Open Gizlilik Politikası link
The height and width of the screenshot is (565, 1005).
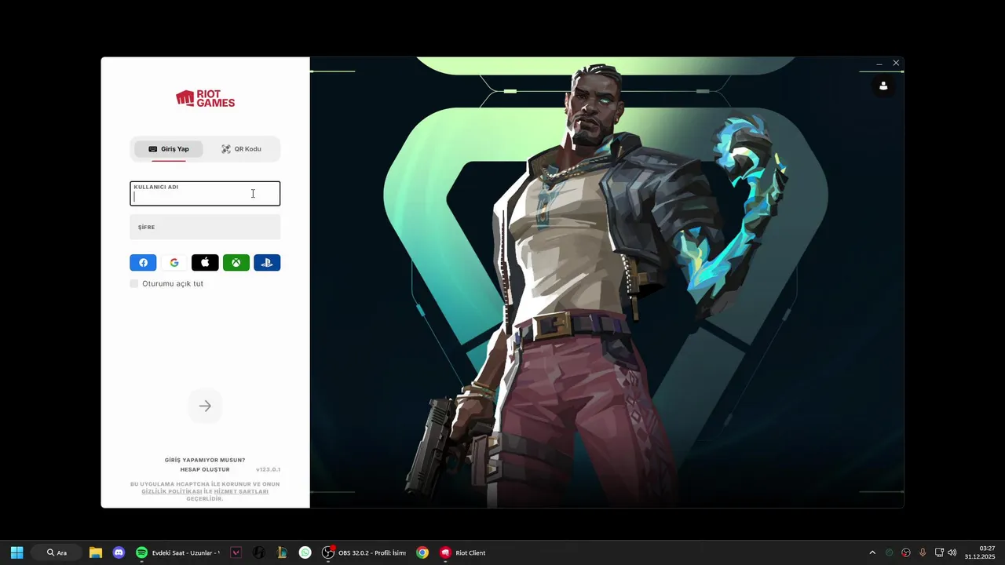172,491
